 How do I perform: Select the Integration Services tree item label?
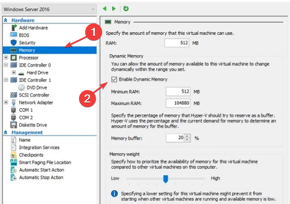click(x=39, y=147)
